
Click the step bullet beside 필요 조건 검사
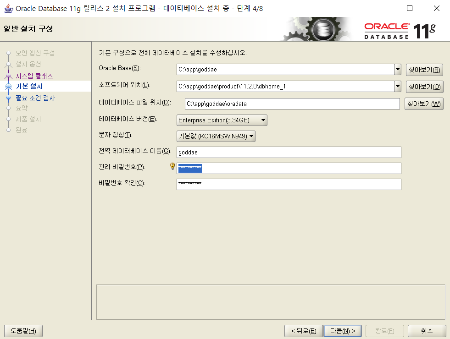point(9,98)
